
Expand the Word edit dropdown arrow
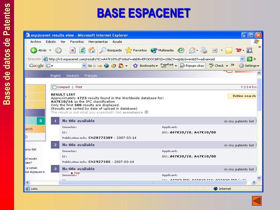tap(222, 50)
